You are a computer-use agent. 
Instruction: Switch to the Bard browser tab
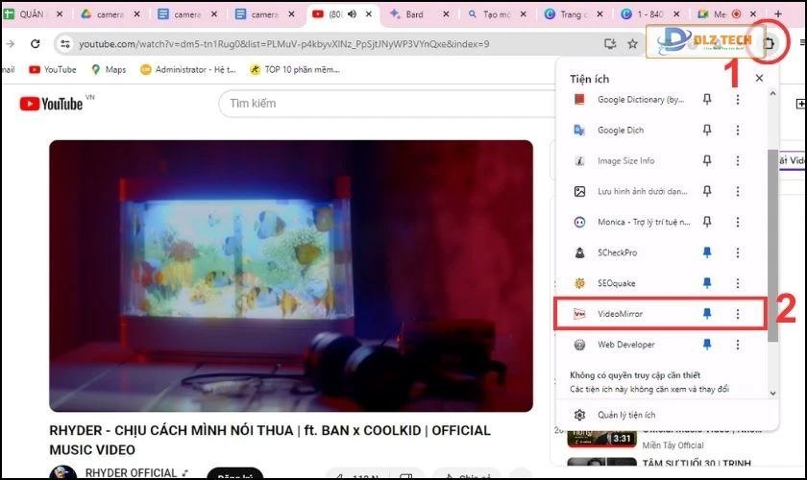413,14
